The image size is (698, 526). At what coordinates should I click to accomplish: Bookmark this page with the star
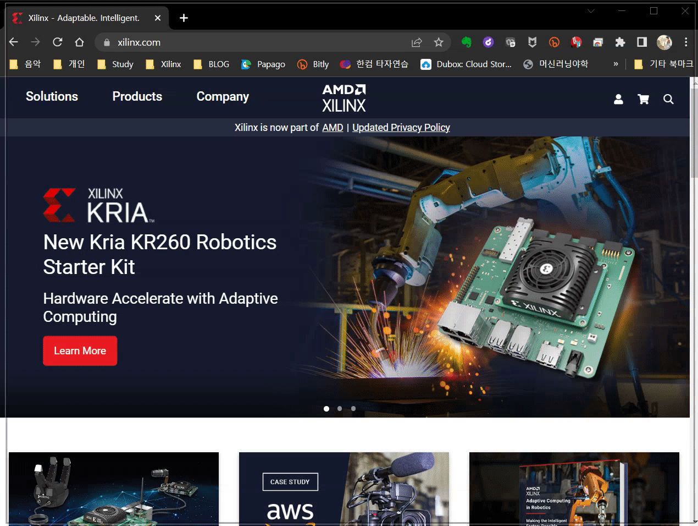(x=439, y=42)
